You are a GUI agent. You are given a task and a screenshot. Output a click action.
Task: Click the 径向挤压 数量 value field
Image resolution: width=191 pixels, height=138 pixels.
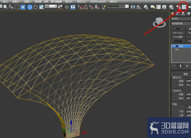point(188,94)
